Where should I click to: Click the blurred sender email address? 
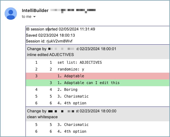(73, 11)
